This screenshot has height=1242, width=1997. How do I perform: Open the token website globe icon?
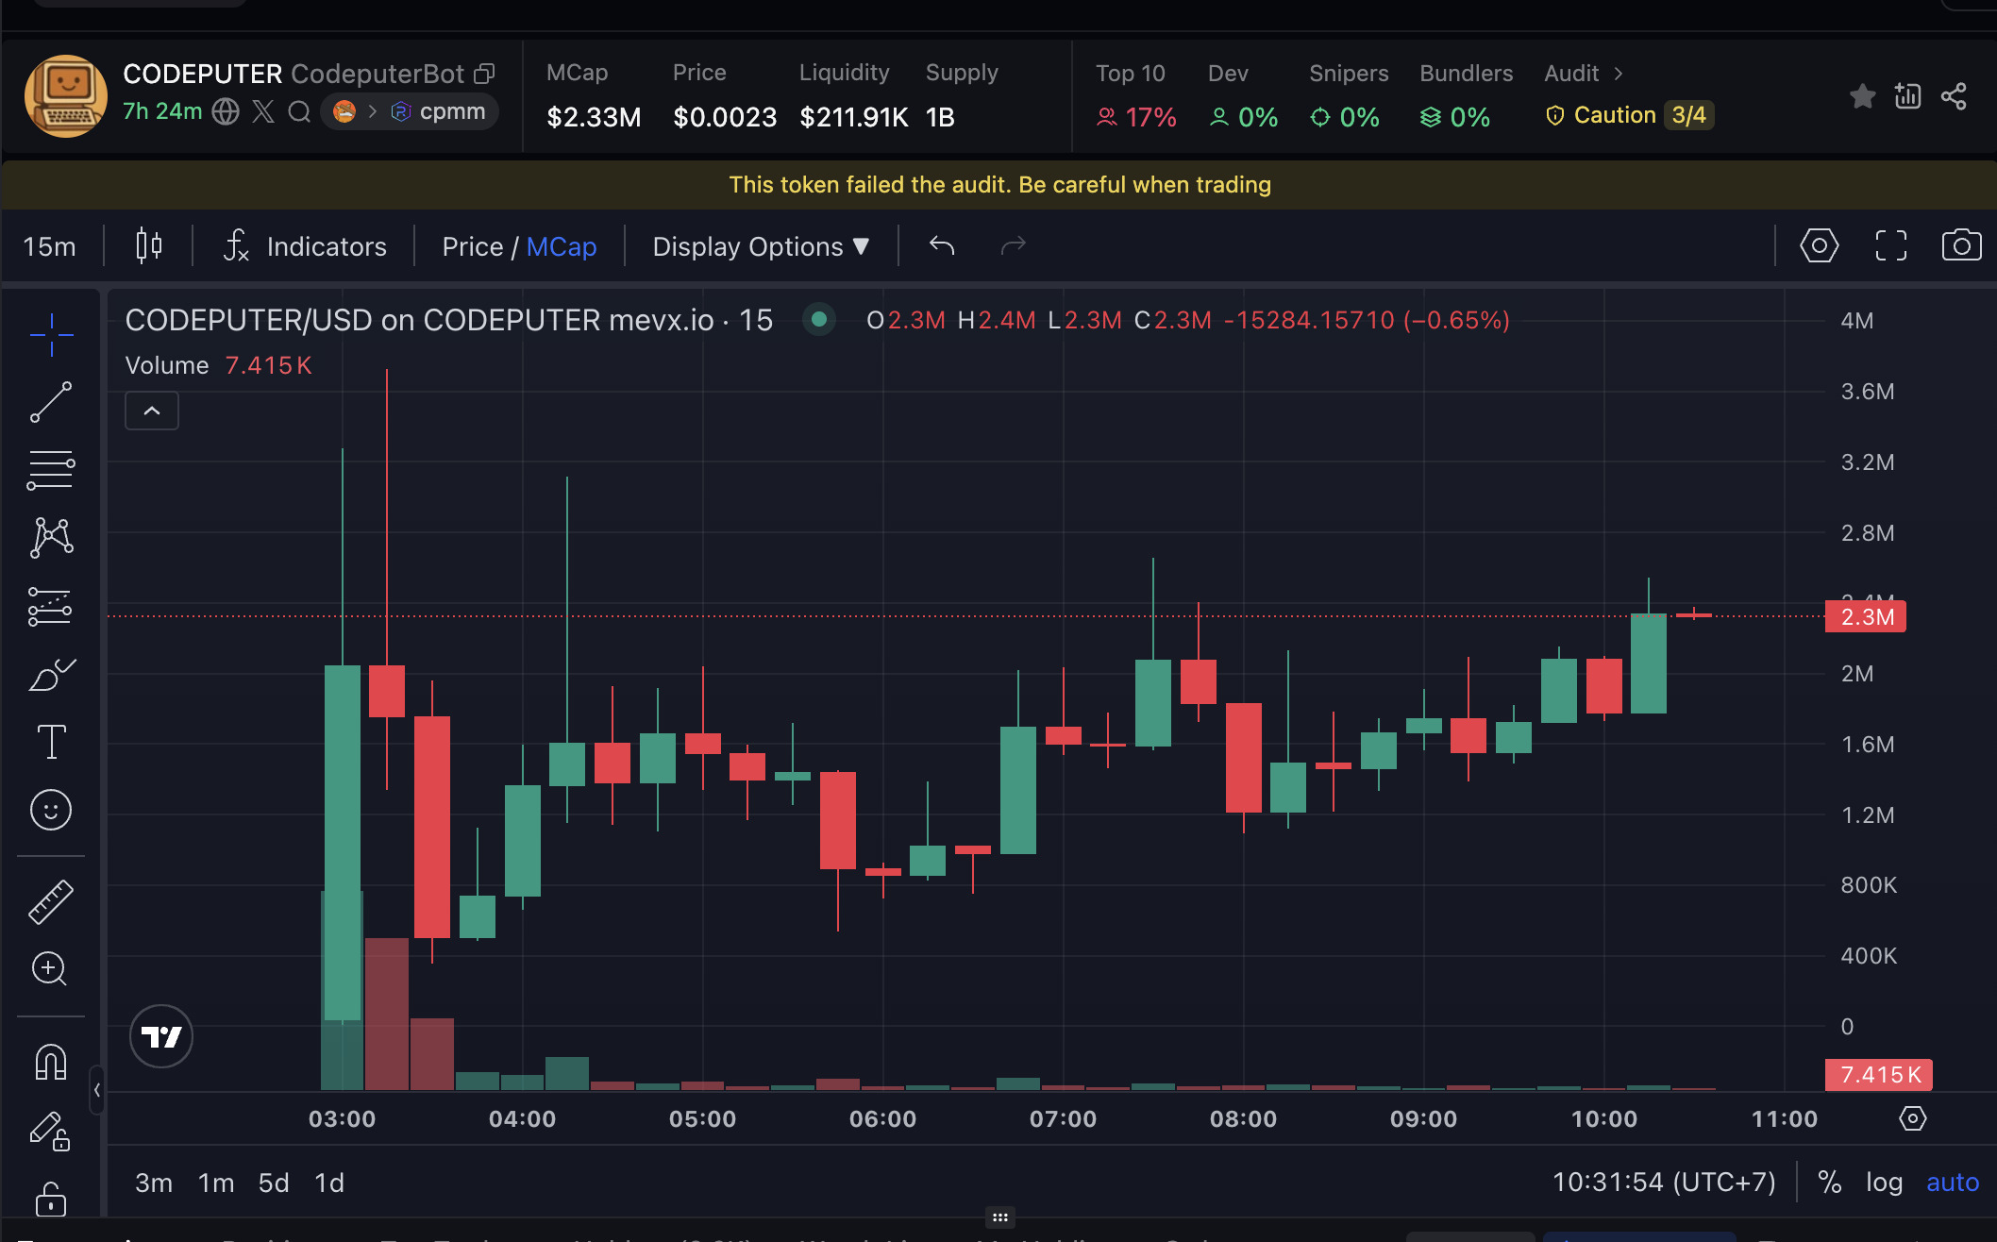[x=226, y=111]
